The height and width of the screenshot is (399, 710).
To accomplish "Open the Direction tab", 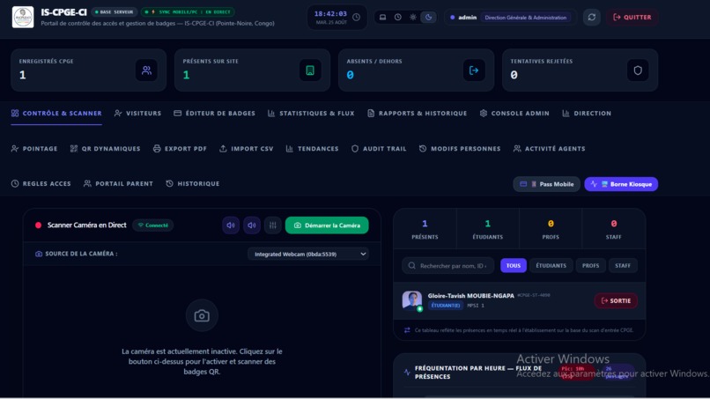I will click(x=587, y=114).
